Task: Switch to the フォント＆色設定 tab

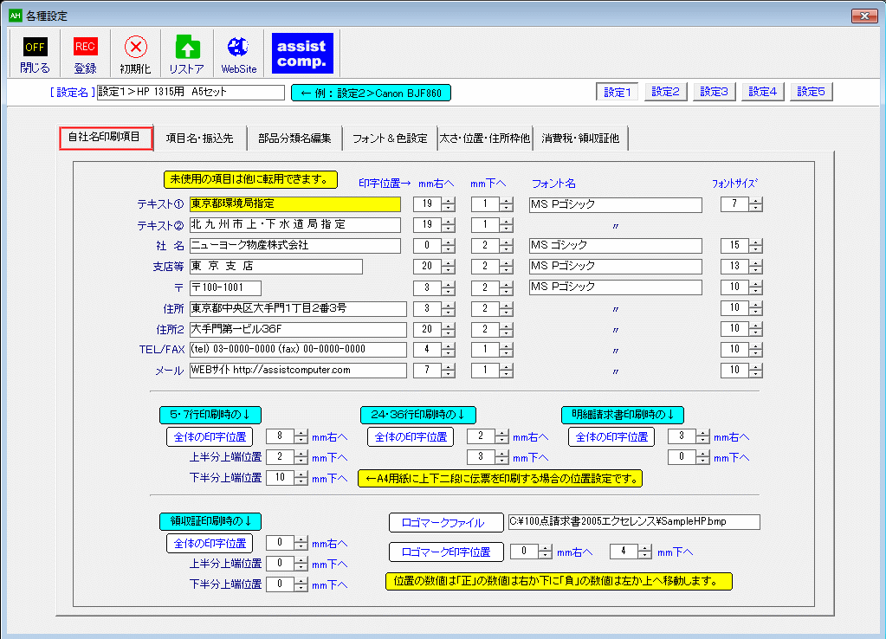Action: 389,139
